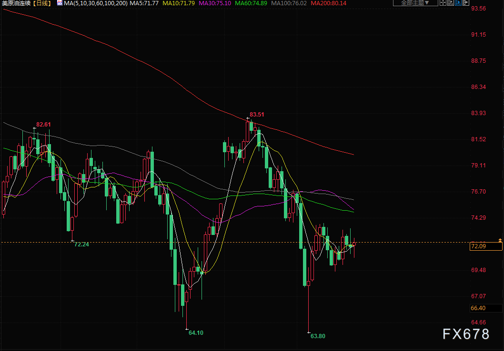Click the MA indicator chart icon
The height and width of the screenshot is (351, 504).
pos(60,3)
